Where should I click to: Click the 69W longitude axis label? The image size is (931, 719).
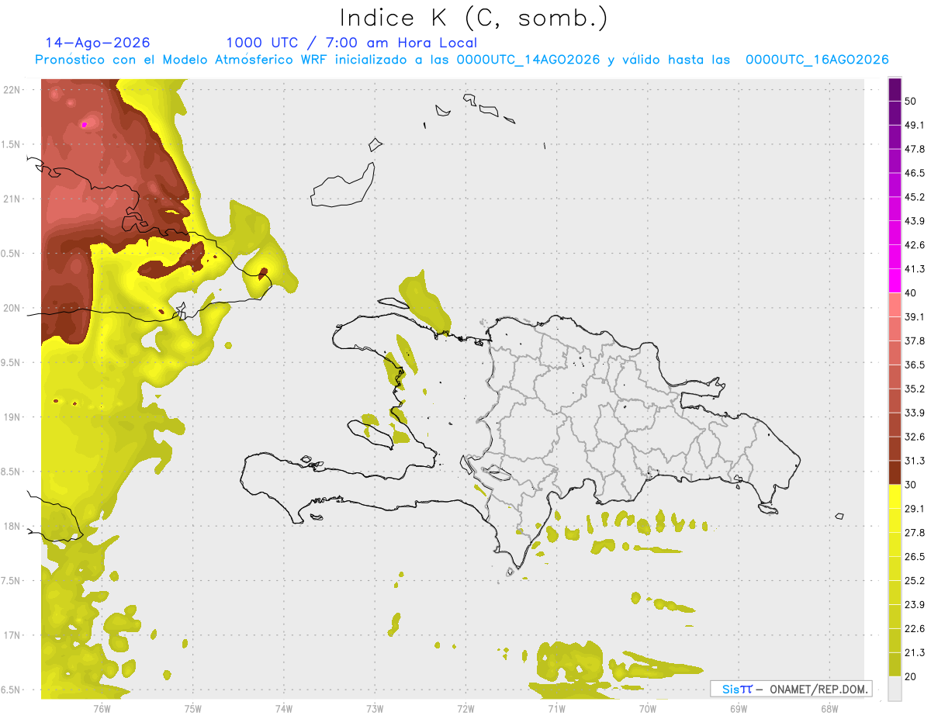pos(739,708)
